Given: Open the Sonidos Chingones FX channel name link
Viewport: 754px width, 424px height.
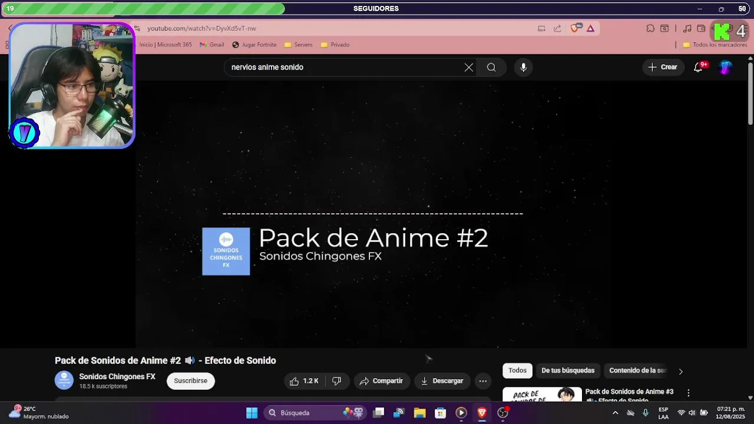Looking at the screenshot, I should click(117, 376).
